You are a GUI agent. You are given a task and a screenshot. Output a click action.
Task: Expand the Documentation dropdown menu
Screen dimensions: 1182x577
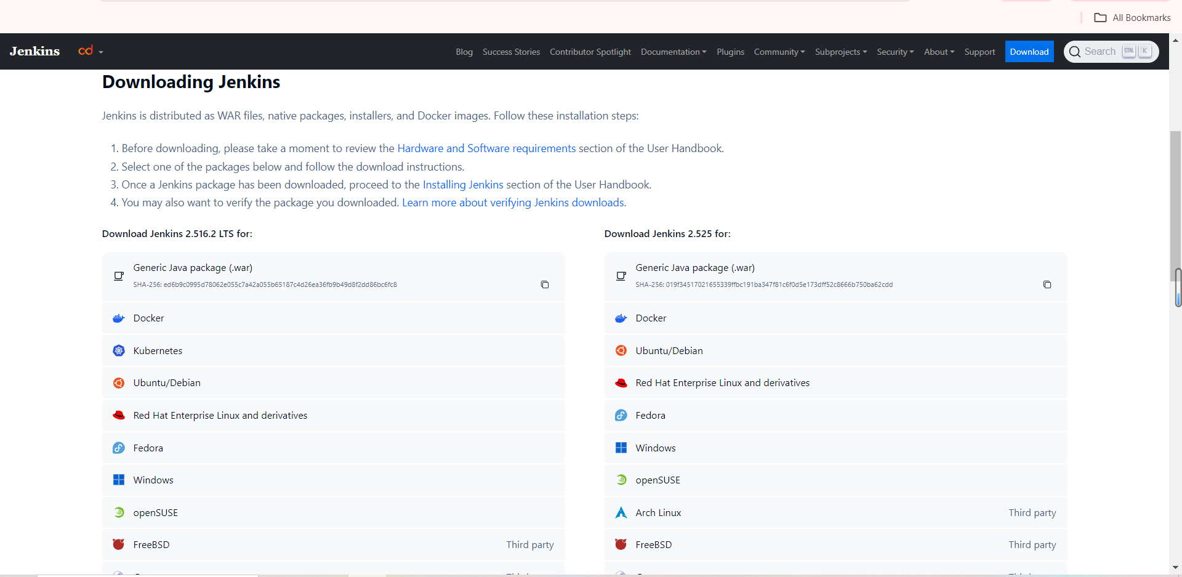(673, 52)
